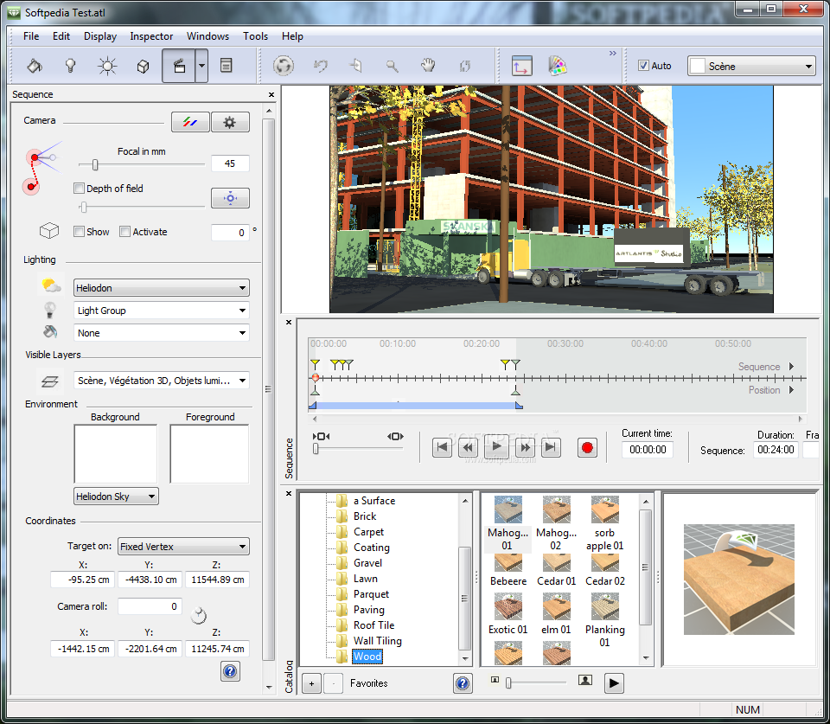Open the Inspector menu
830x724 pixels.
point(151,36)
